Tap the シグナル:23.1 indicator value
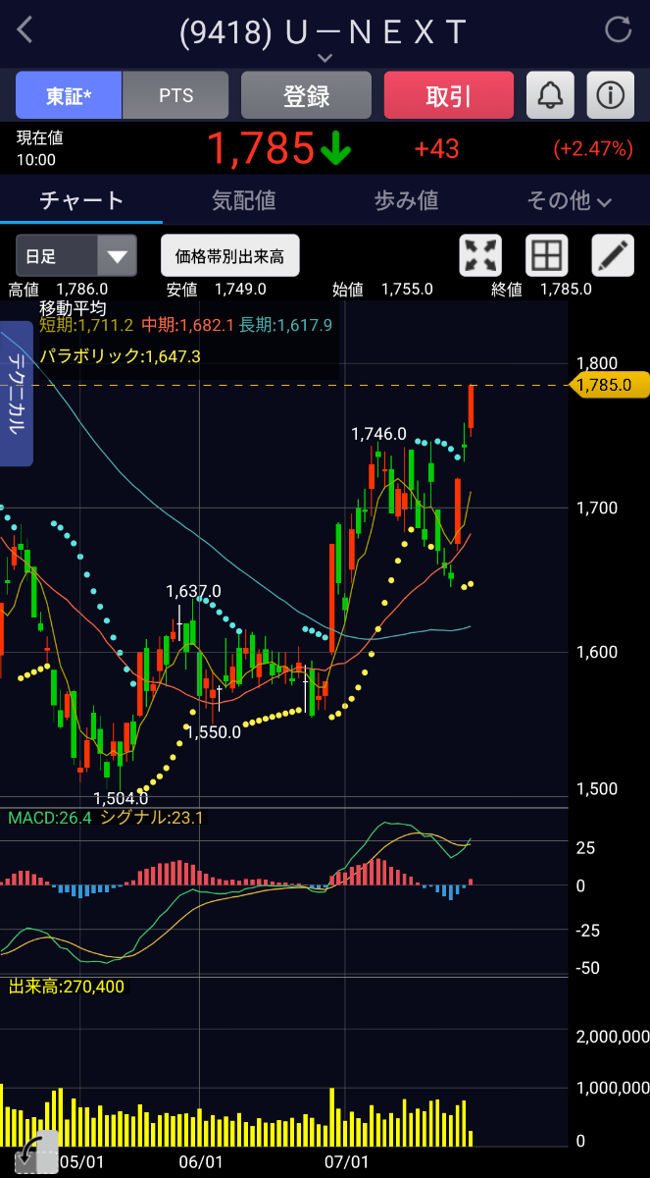Screen dimensions: 650x1178 tap(152, 818)
